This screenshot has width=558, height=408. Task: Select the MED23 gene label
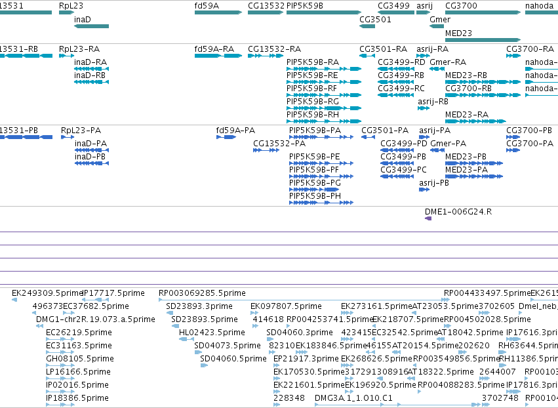coord(459,33)
